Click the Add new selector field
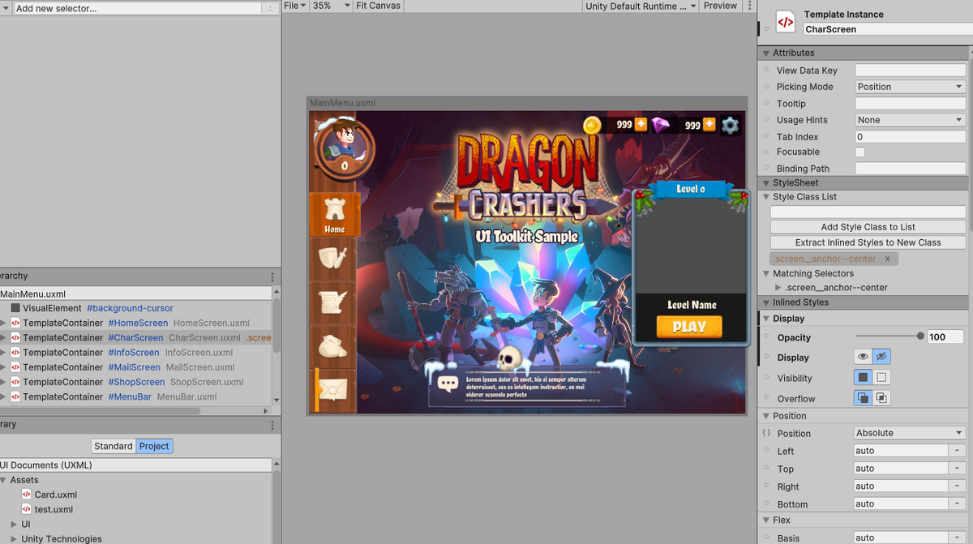The width and height of the screenshot is (973, 544). coord(139,8)
